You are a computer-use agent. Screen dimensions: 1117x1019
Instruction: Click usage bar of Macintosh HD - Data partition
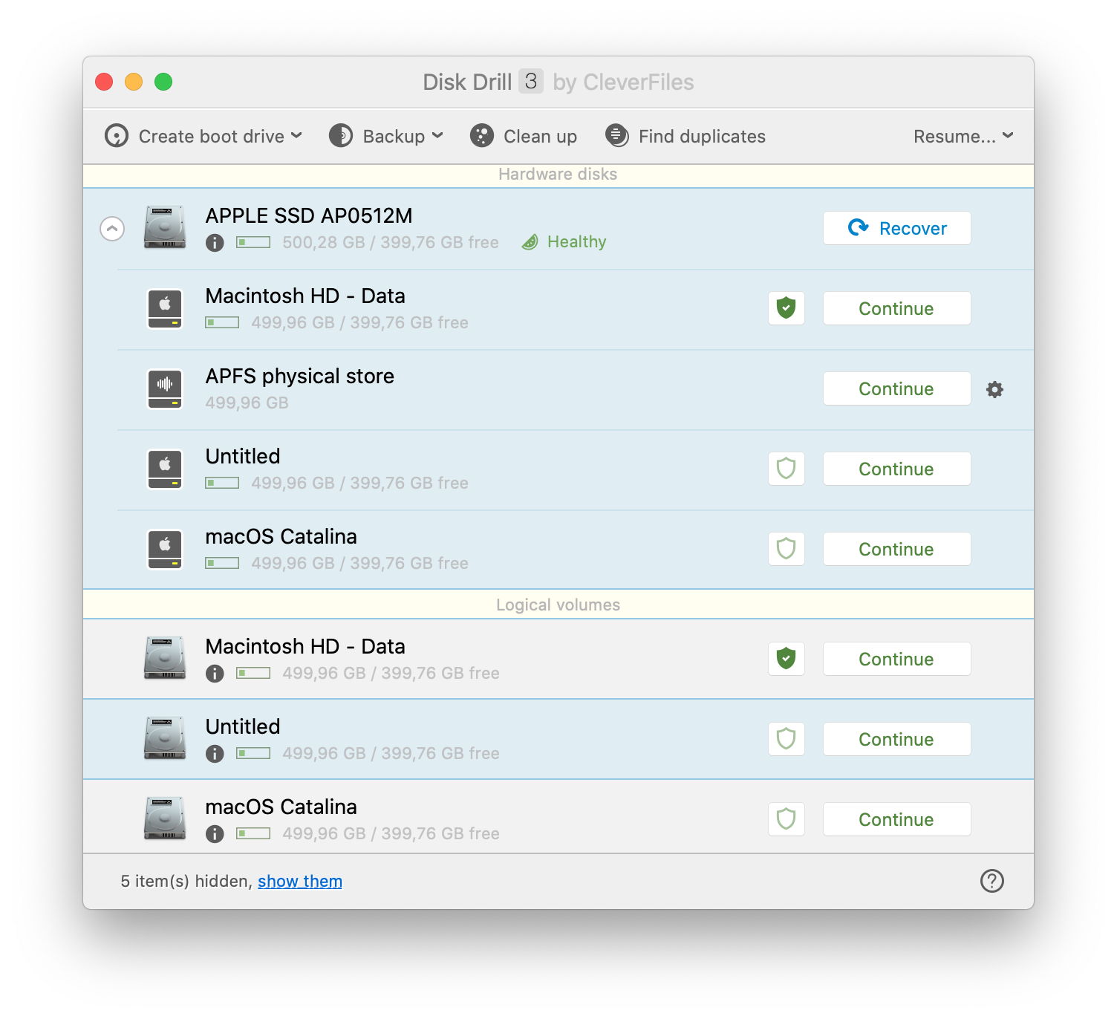tap(222, 323)
